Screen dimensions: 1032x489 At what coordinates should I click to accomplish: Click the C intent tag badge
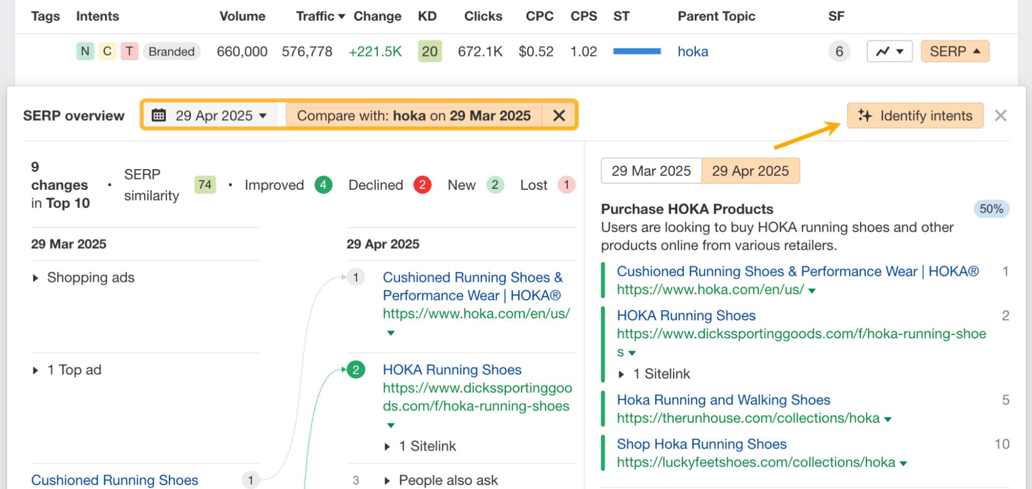pyautogui.click(x=107, y=52)
